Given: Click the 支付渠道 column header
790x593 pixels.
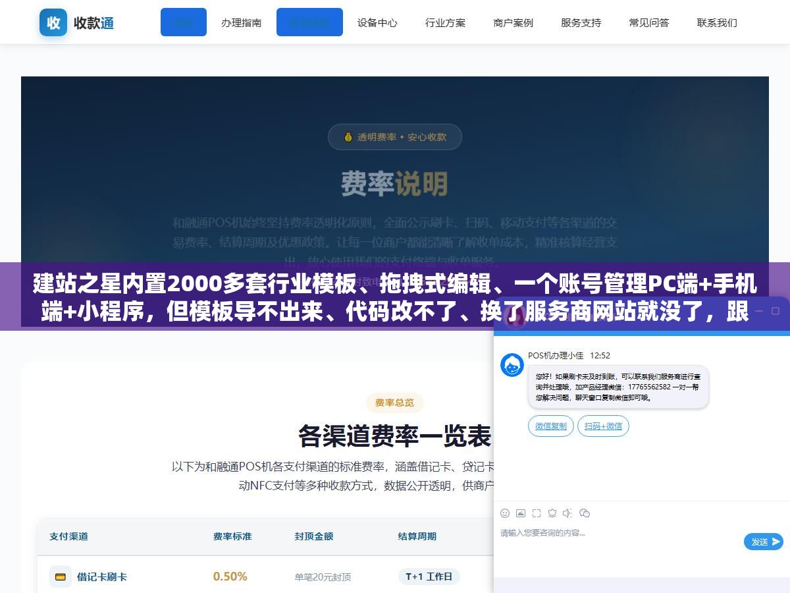Looking at the screenshot, I should (x=68, y=536).
